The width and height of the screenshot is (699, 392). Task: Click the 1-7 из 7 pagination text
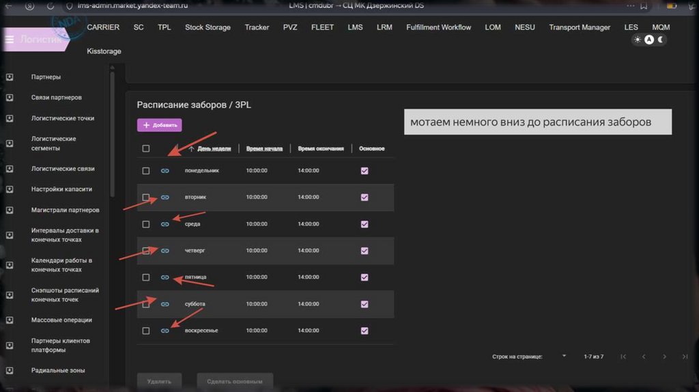click(x=594, y=356)
